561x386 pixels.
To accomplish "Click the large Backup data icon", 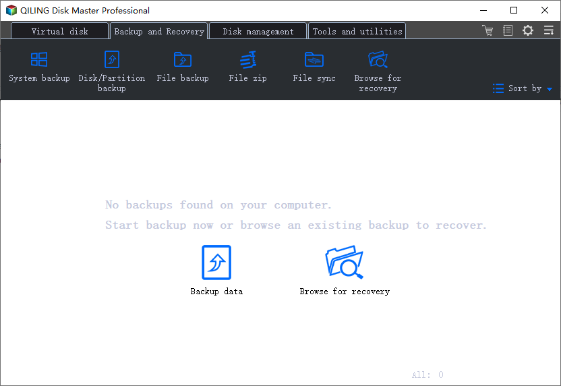I will tap(216, 263).
